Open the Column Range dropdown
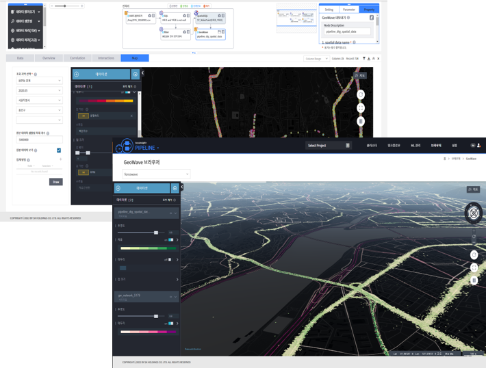486x368 pixels. pyautogui.click(x=316, y=59)
